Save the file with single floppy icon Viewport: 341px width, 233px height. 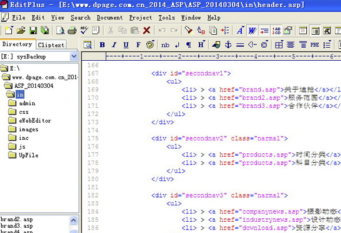coord(33,30)
